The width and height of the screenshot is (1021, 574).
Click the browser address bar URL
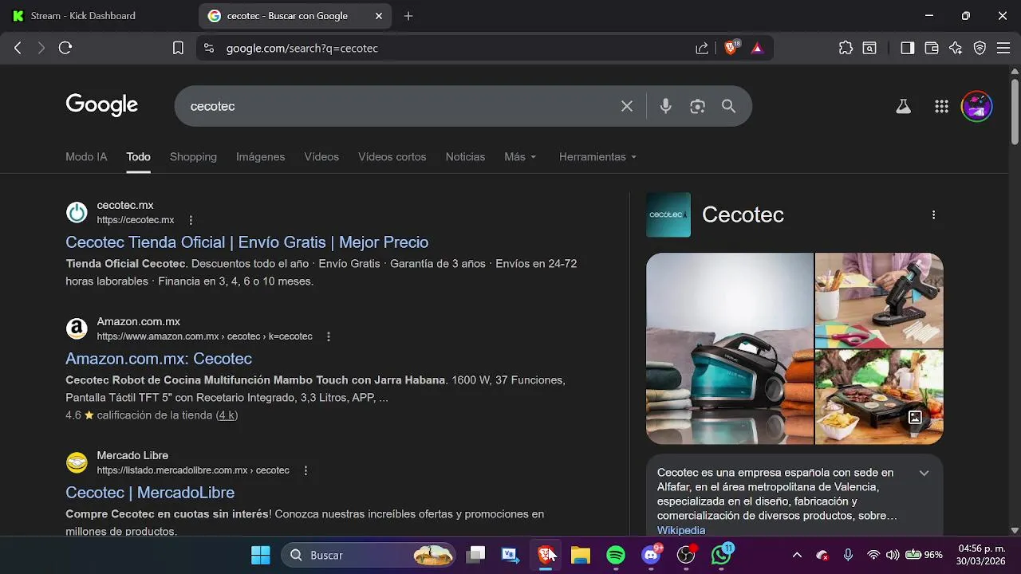302,48
